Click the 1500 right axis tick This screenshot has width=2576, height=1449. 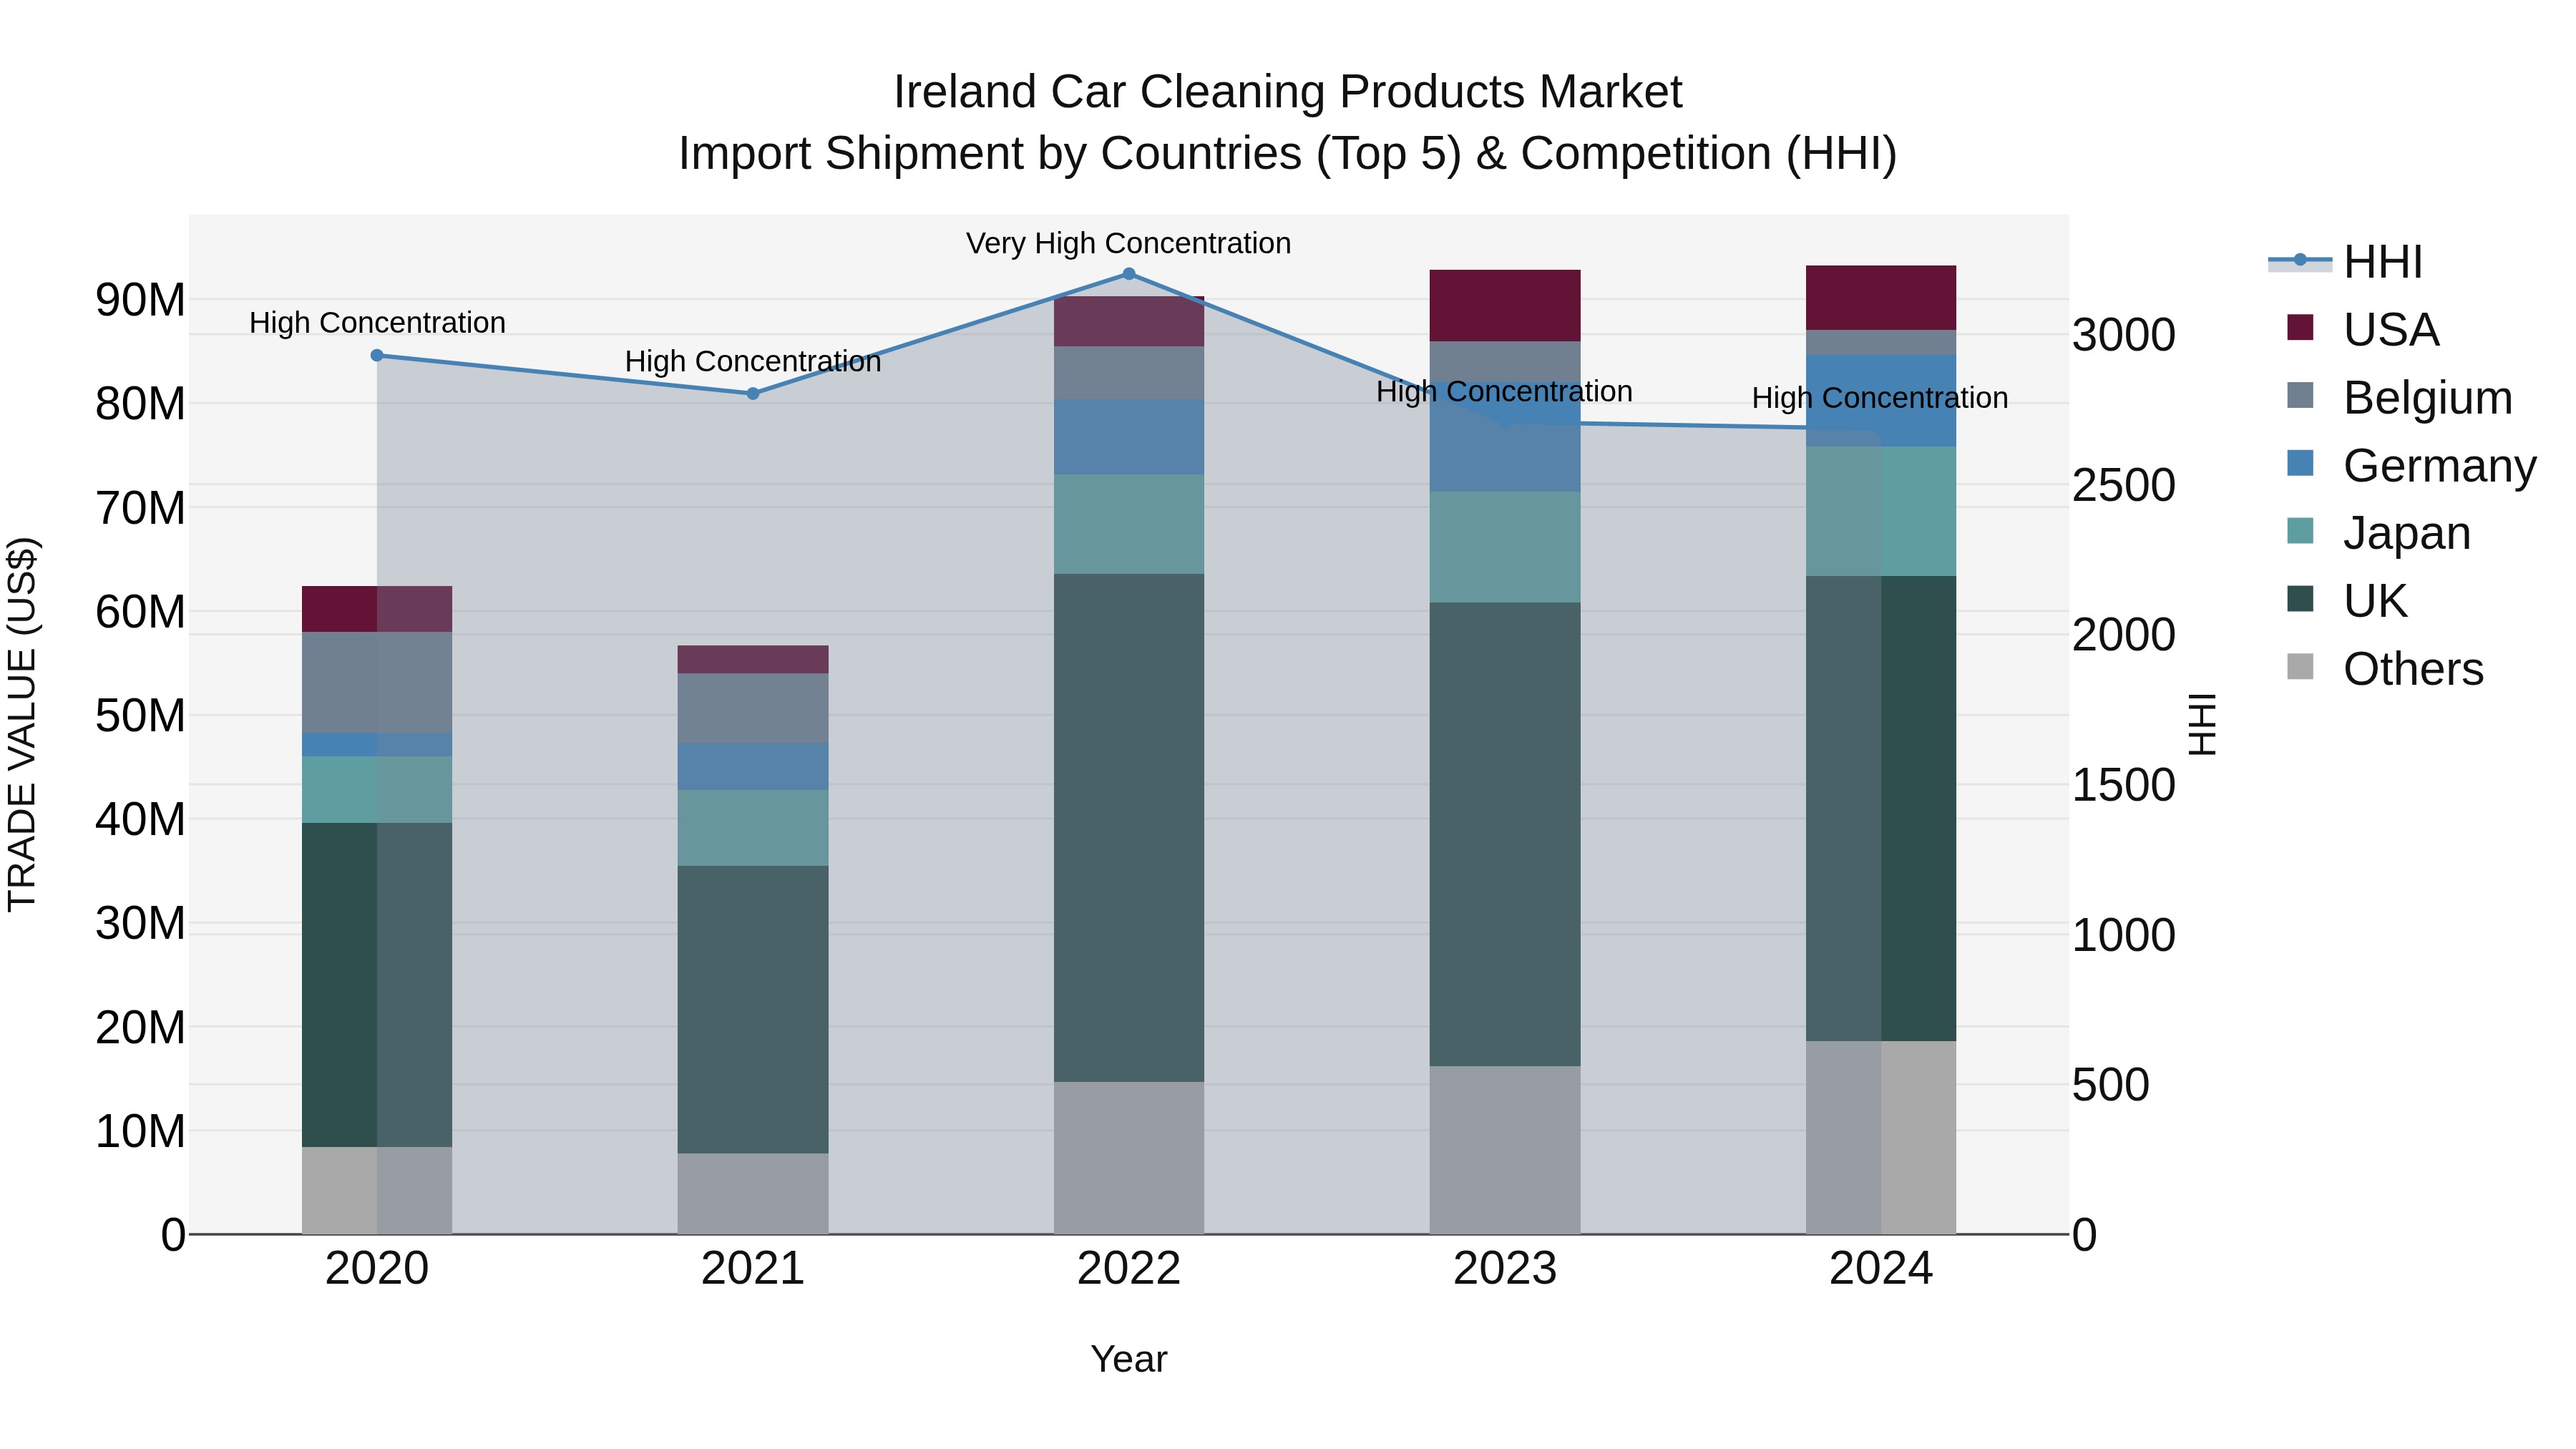[2124, 785]
